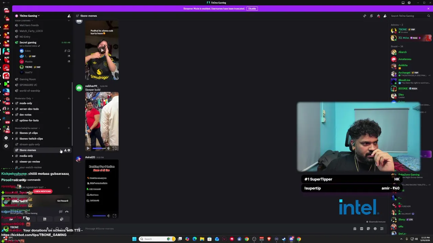Toggle the member list icon

point(385,16)
